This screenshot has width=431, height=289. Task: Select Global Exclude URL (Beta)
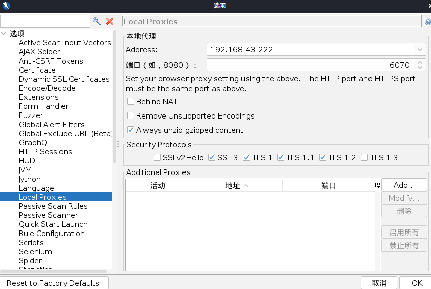coord(66,133)
